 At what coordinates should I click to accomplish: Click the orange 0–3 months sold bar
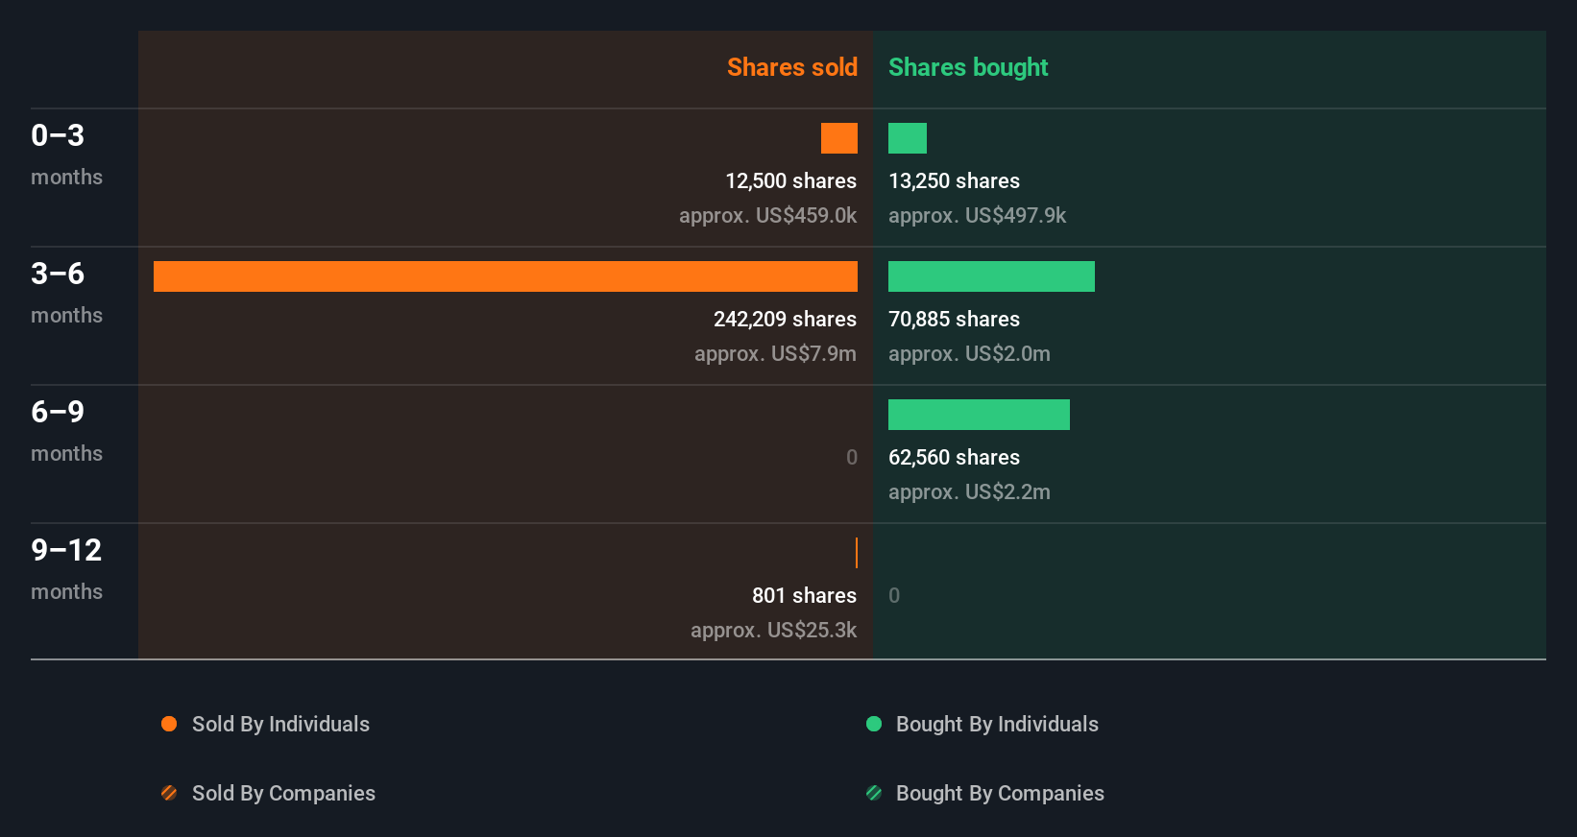[839, 138]
